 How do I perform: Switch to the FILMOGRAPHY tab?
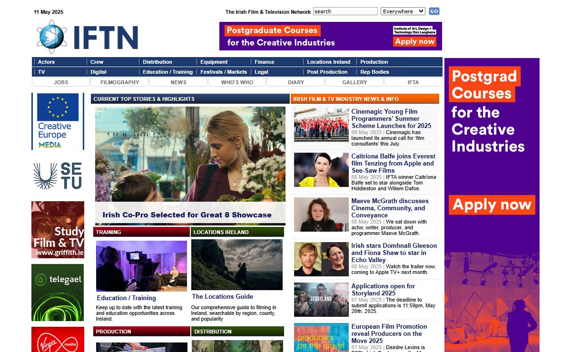(120, 82)
